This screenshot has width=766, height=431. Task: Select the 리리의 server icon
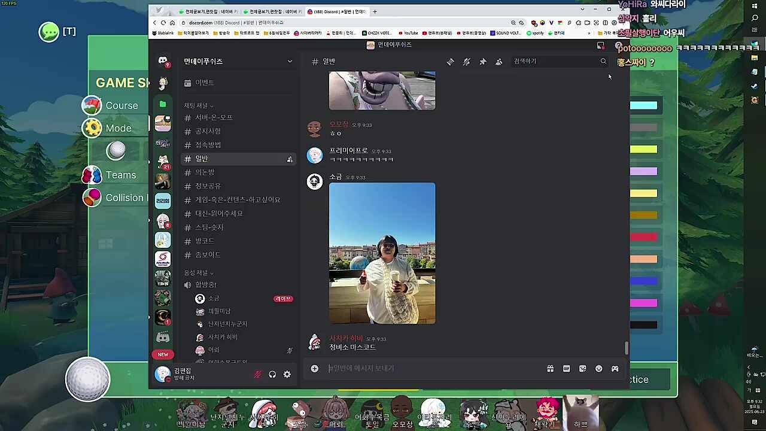click(163, 201)
